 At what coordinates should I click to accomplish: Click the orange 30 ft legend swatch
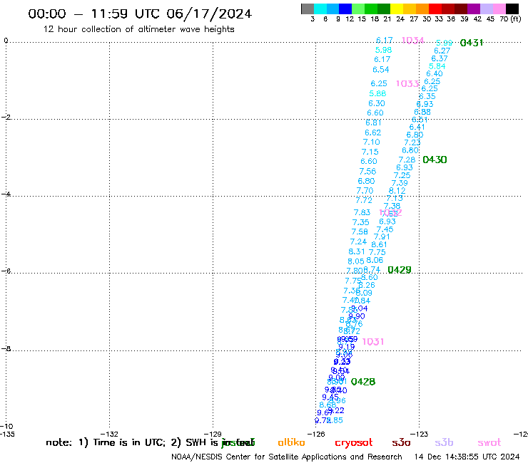[422, 9]
